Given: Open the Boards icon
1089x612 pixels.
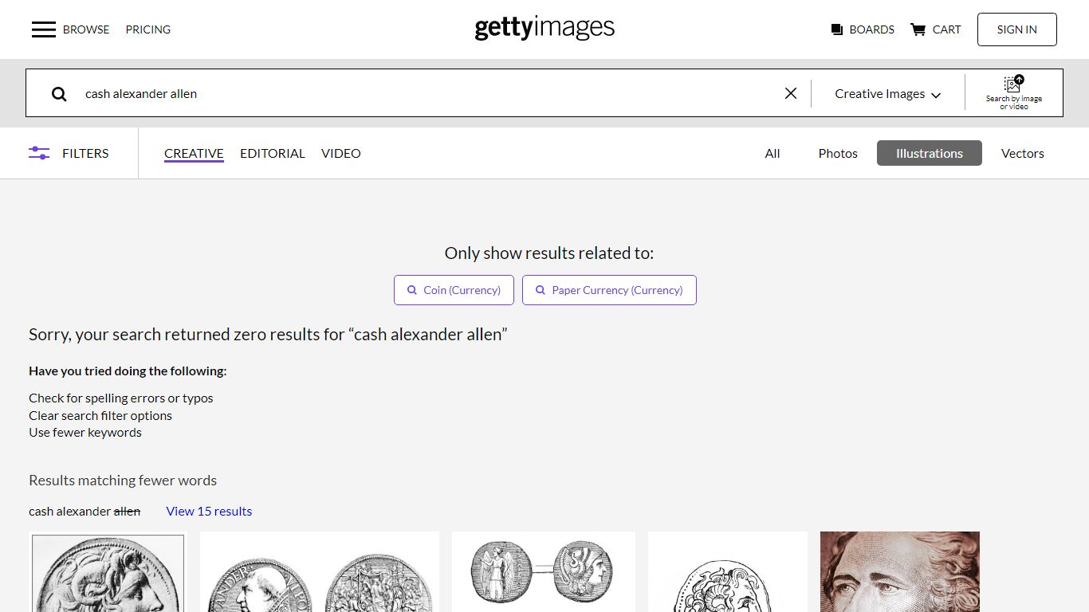Looking at the screenshot, I should tap(837, 29).
